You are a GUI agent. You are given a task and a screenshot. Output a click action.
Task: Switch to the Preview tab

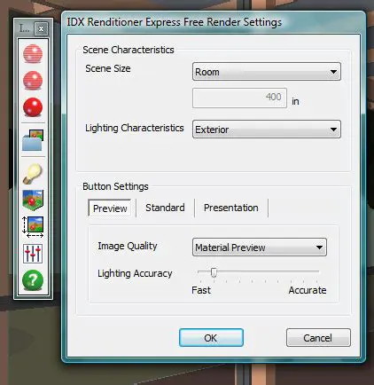(110, 208)
